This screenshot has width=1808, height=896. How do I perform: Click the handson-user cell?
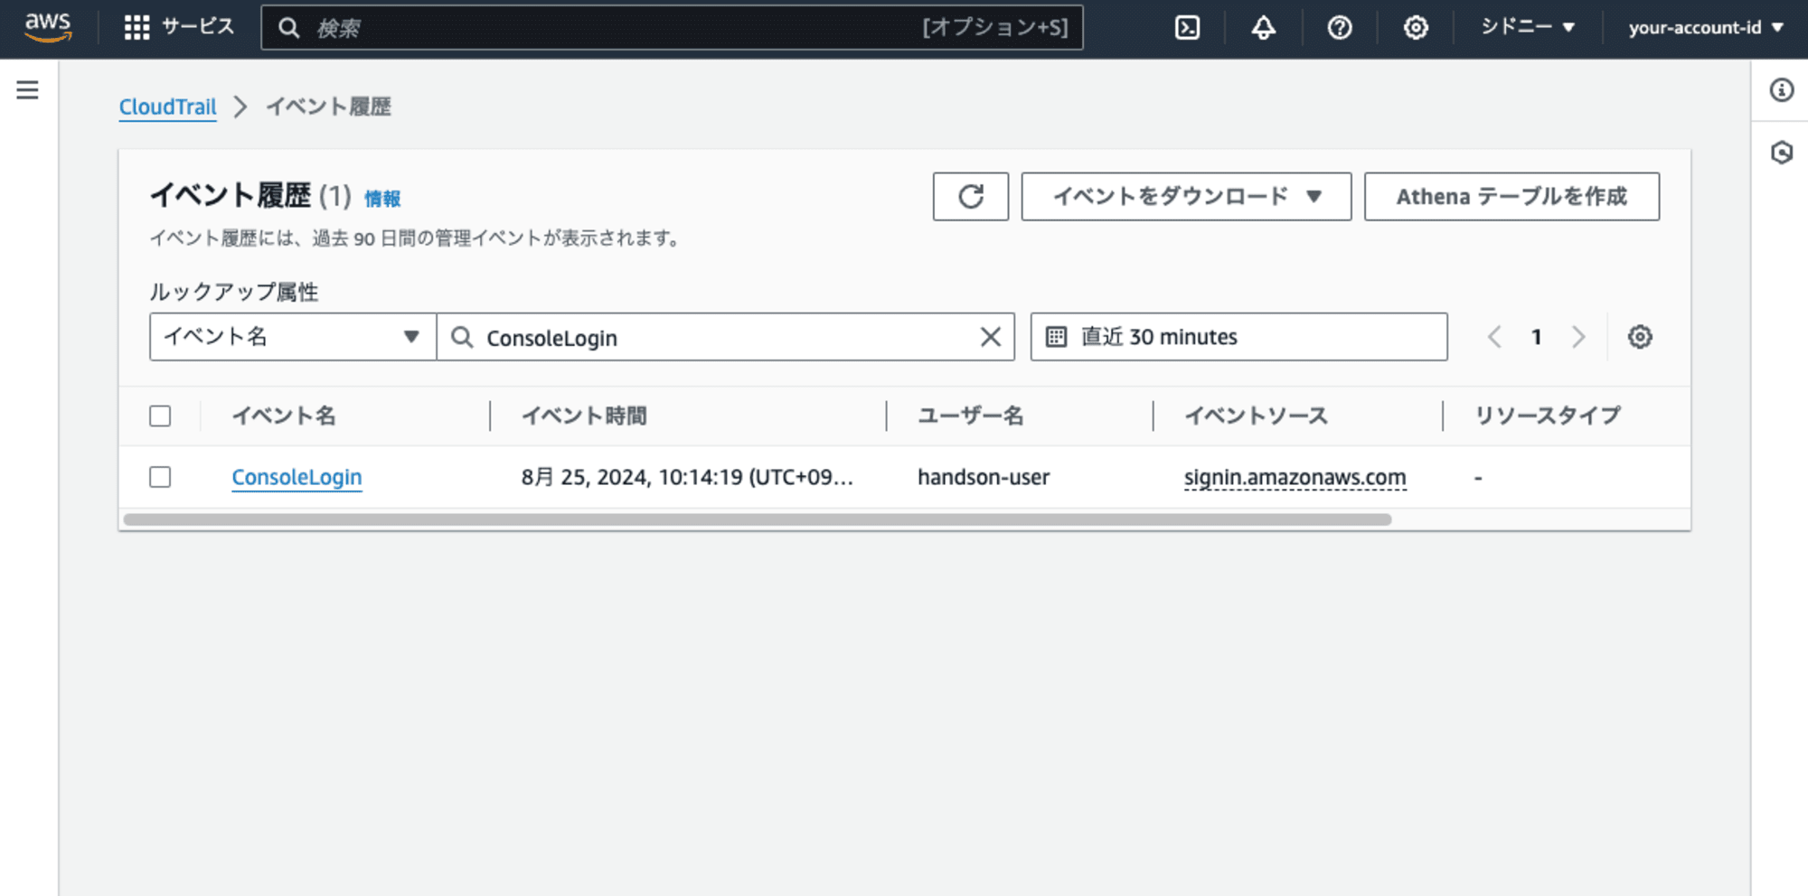click(984, 477)
